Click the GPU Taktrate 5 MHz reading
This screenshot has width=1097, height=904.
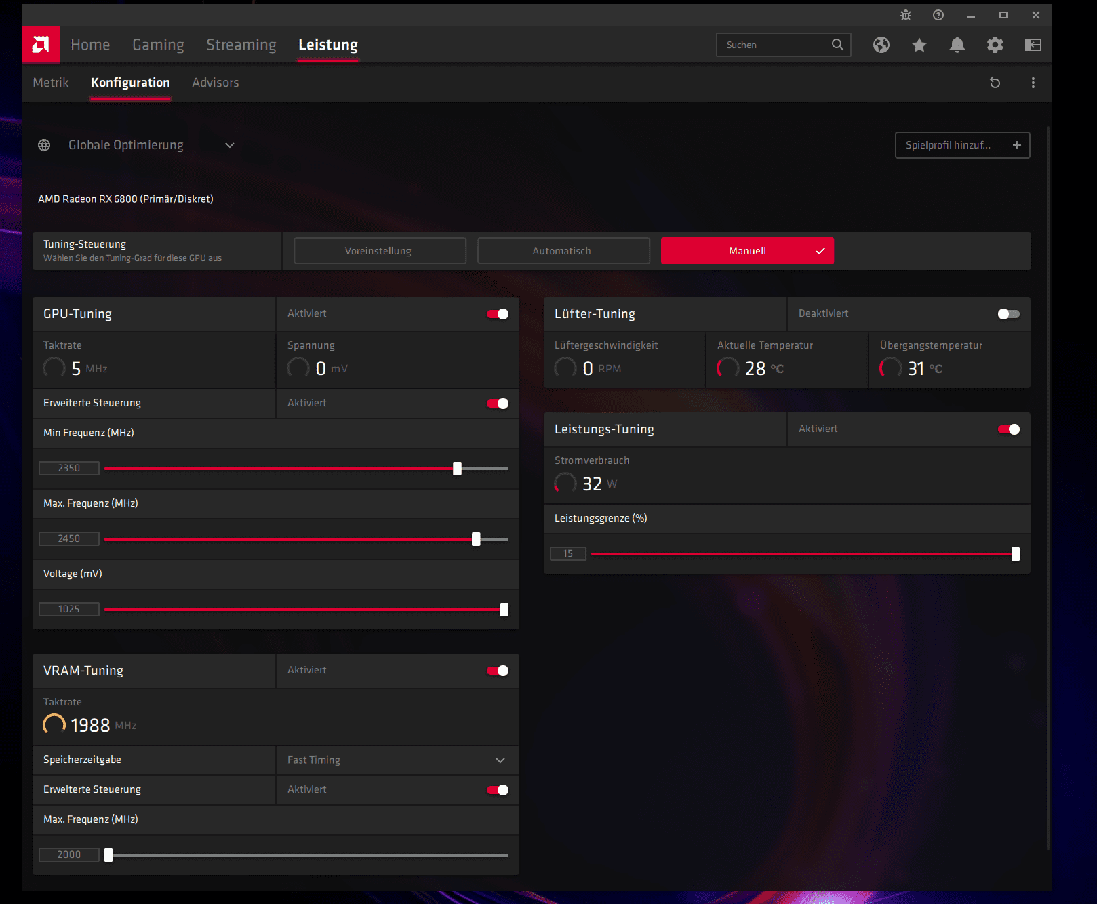[x=75, y=368]
